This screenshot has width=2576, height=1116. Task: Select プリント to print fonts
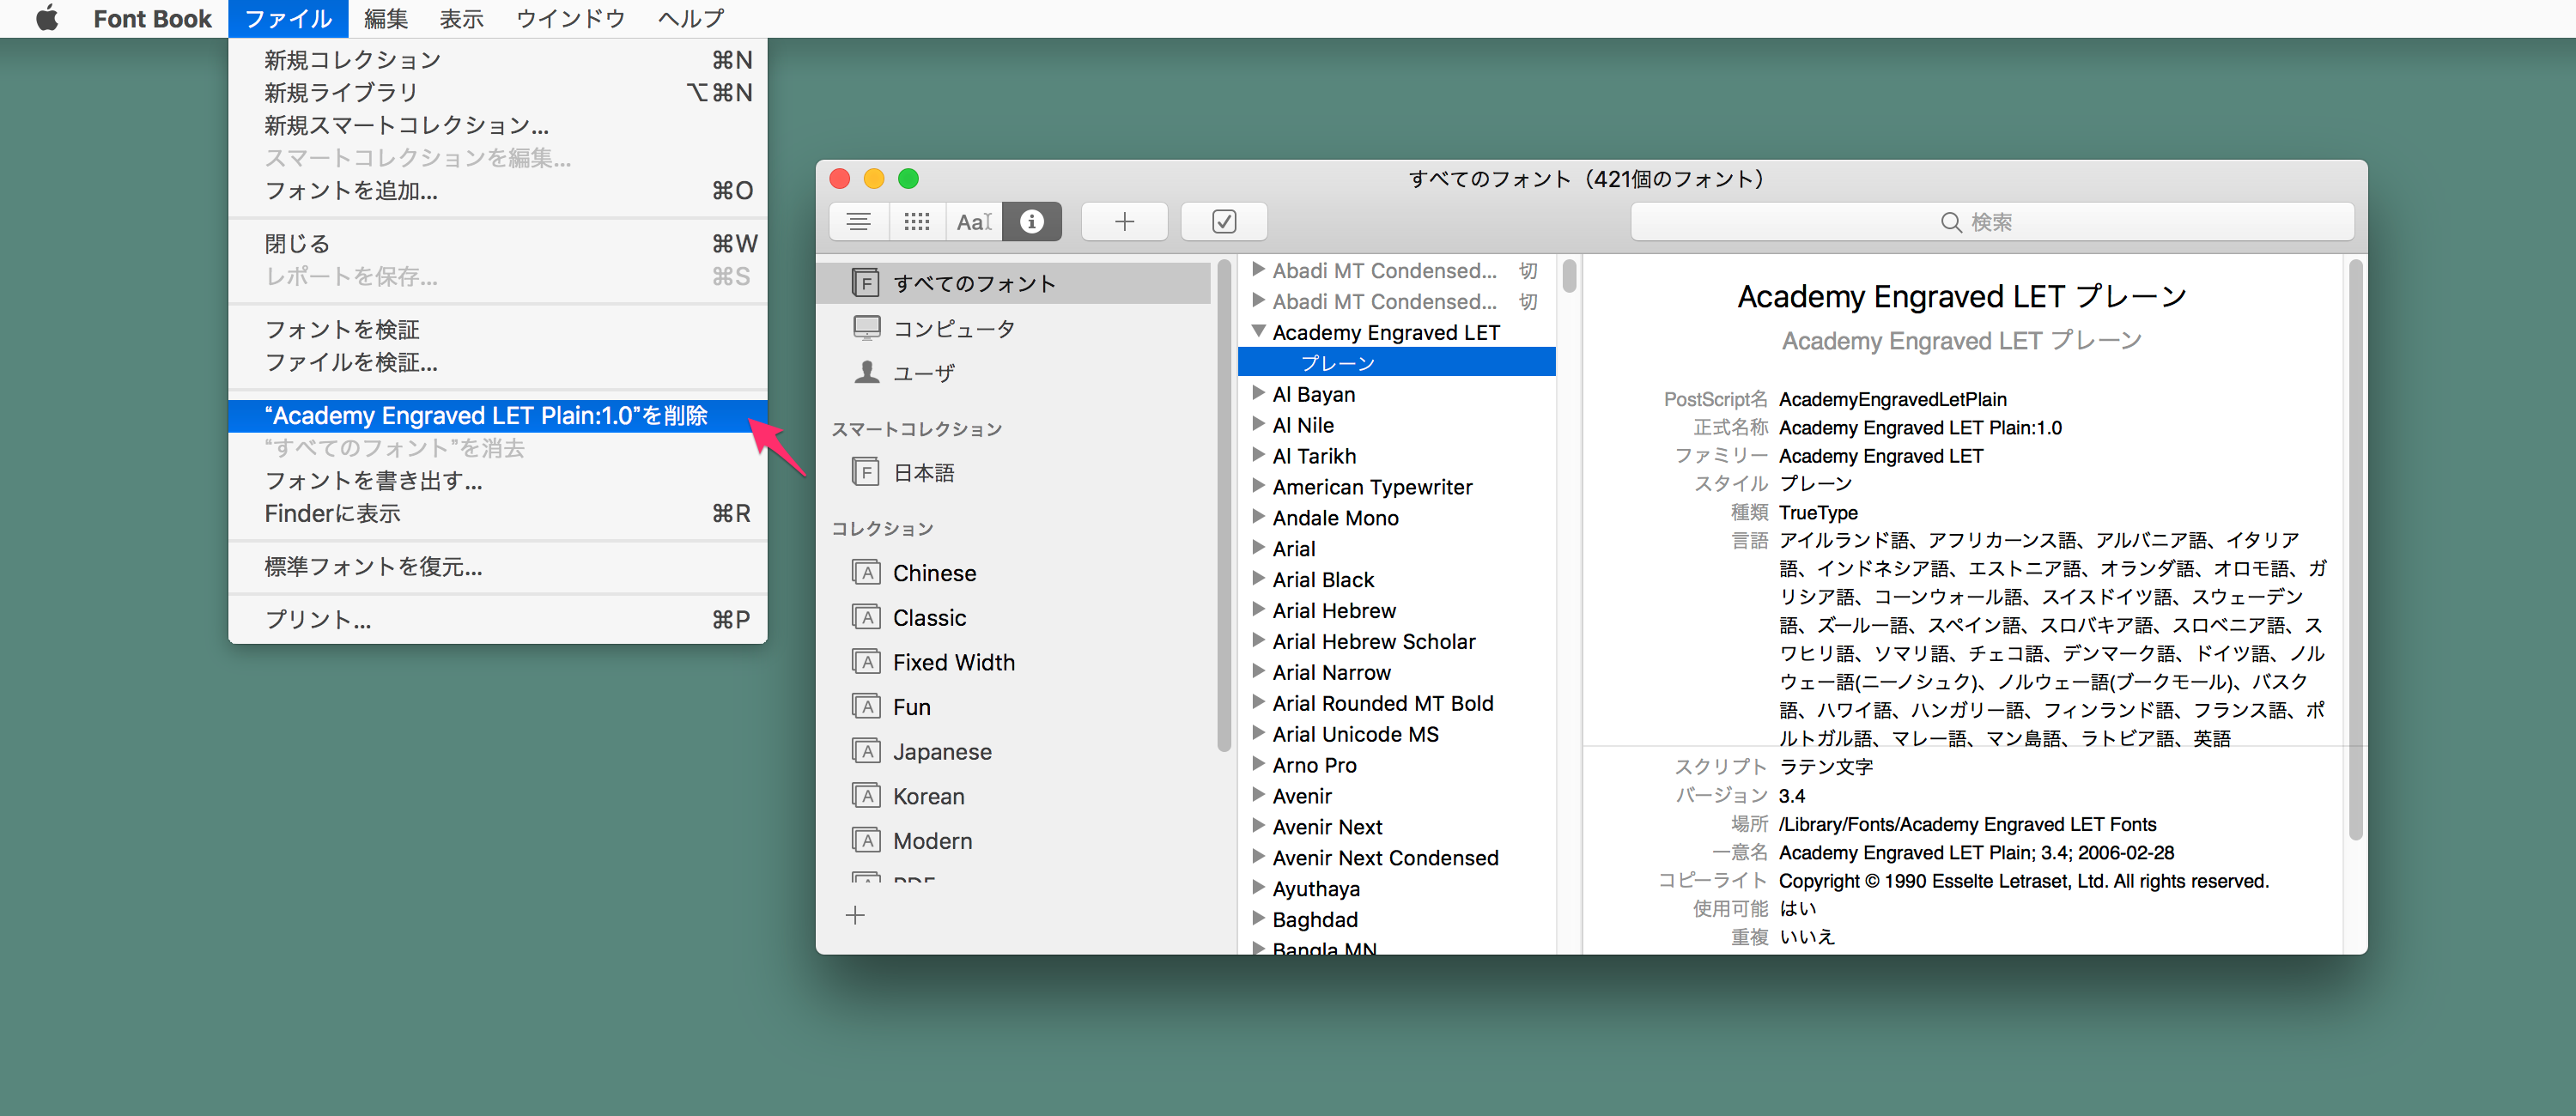[322, 620]
